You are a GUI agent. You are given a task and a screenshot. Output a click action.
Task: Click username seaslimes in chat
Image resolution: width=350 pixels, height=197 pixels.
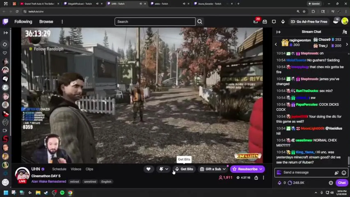(304, 140)
